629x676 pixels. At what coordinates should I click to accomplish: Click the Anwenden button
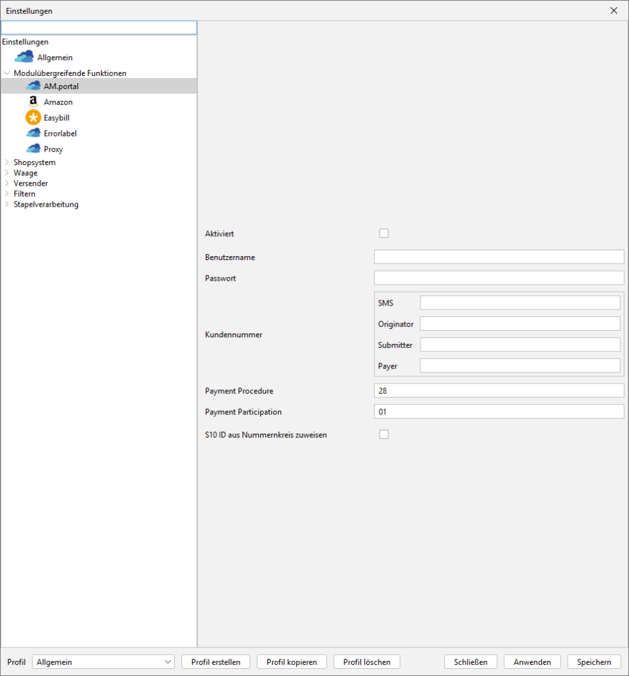pyautogui.click(x=532, y=662)
